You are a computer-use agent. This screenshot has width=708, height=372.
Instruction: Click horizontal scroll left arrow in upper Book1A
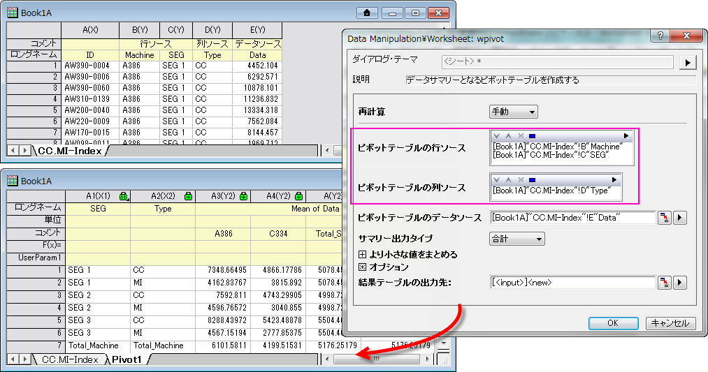coord(328,151)
